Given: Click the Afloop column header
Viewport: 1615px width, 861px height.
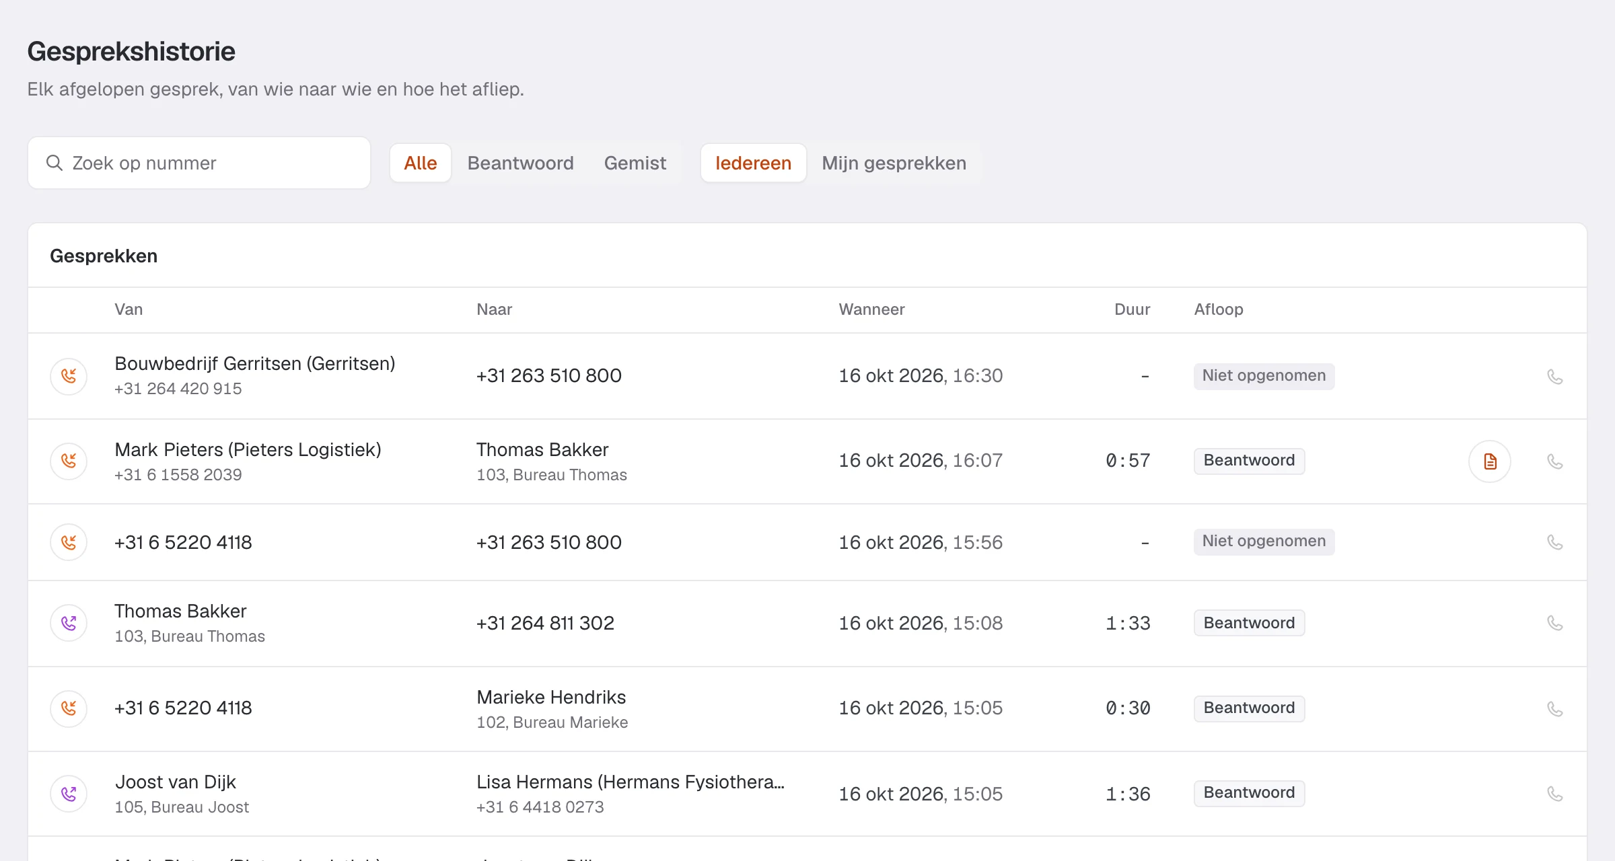Looking at the screenshot, I should click(1218, 309).
